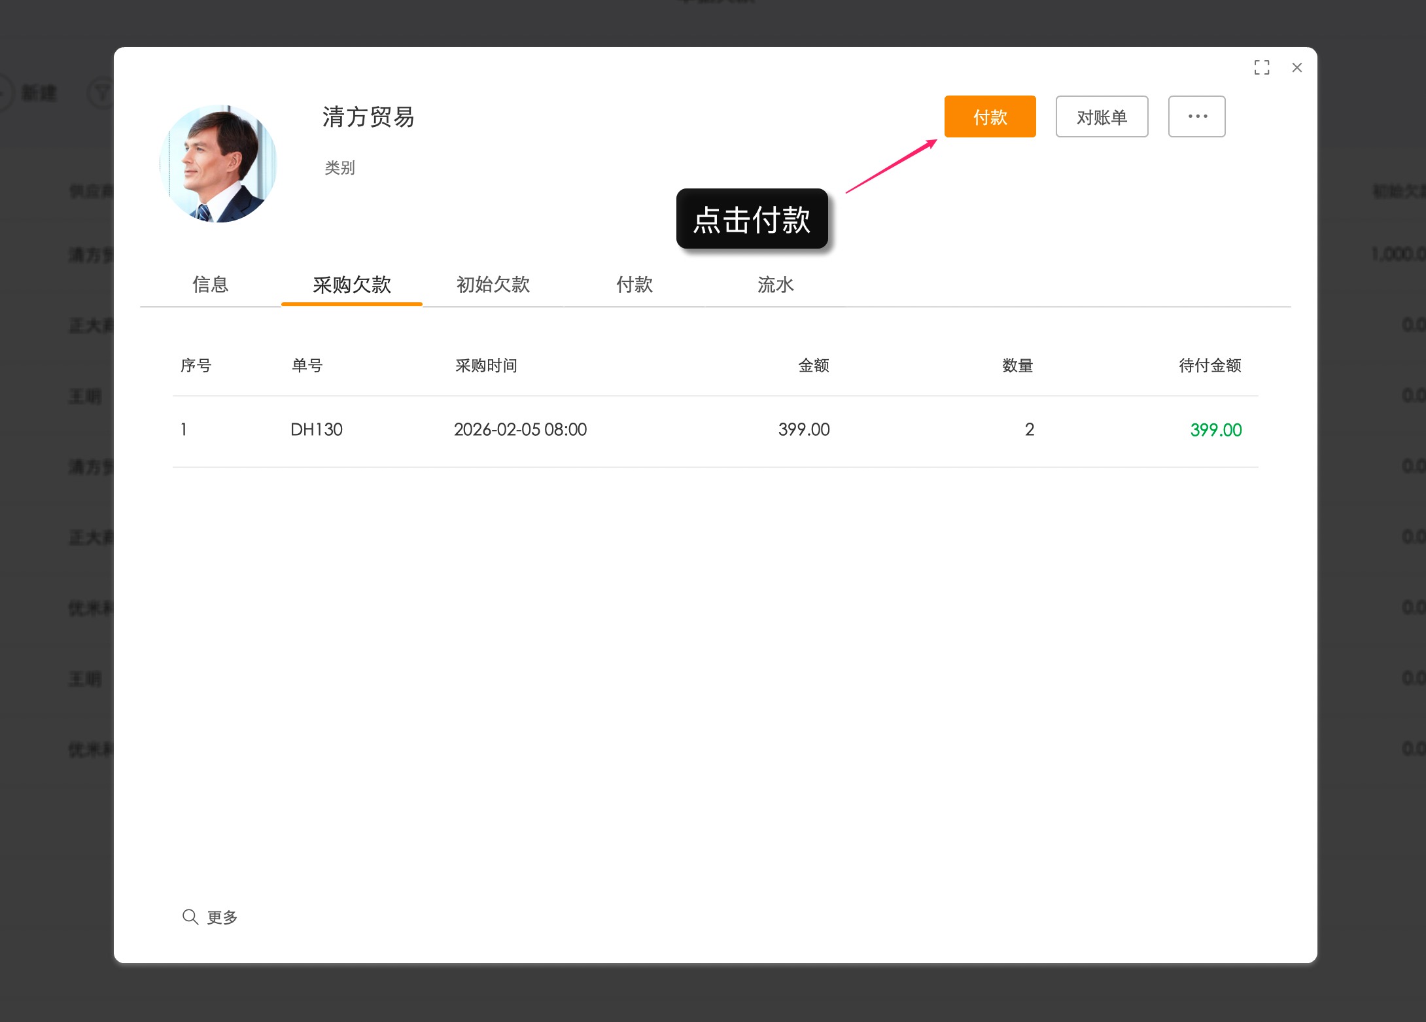This screenshot has height=1022, width=1426.
Task: Click the search magnifier beside 更多
Action: click(190, 917)
